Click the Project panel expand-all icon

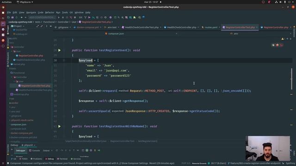37,26
